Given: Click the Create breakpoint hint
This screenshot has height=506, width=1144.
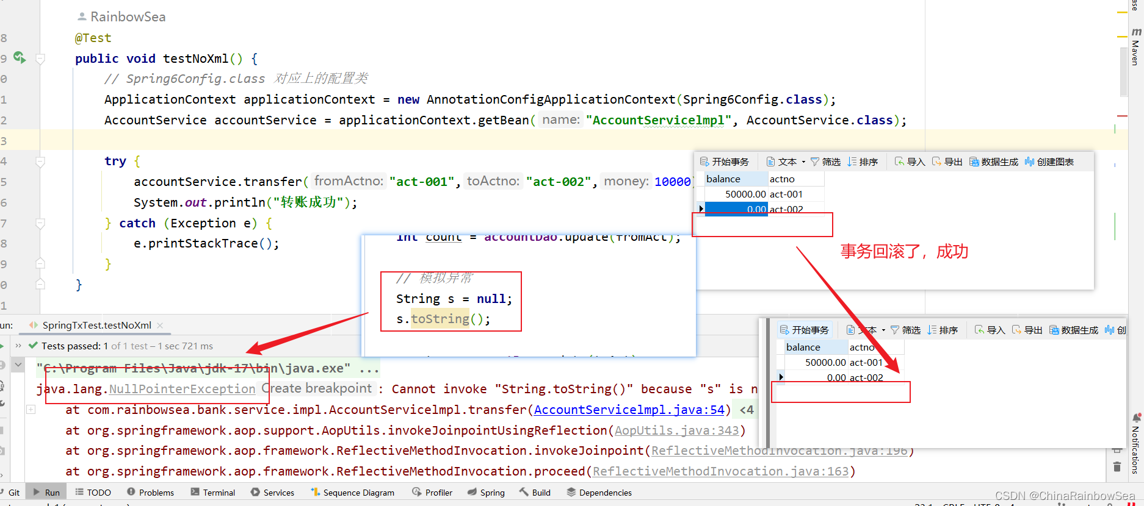Looking at the screenshot, I should pyautogui.click(x=317, y=388).
